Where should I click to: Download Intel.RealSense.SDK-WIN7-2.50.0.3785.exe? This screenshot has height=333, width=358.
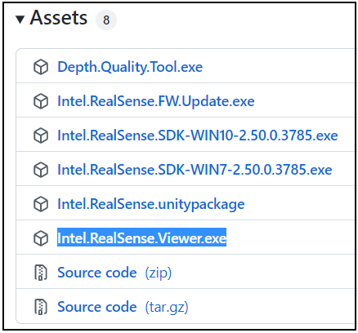point(195,170)
